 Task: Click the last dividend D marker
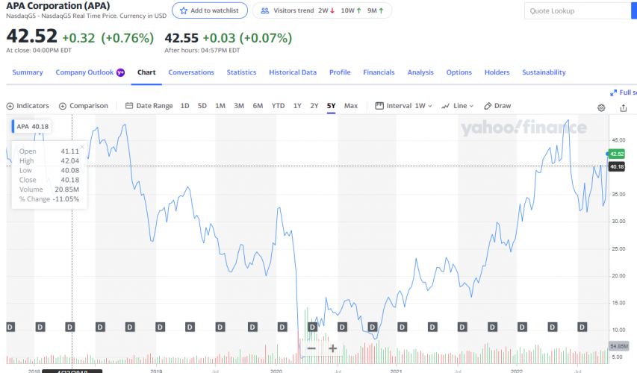[x=582, y=327]
